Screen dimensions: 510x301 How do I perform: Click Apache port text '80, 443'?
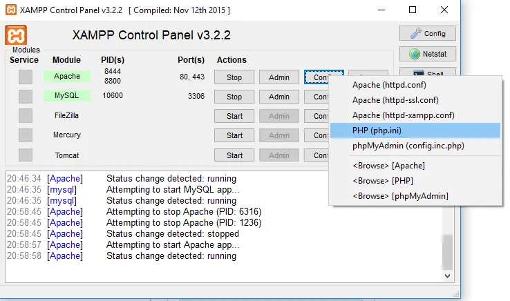(192, 77)
